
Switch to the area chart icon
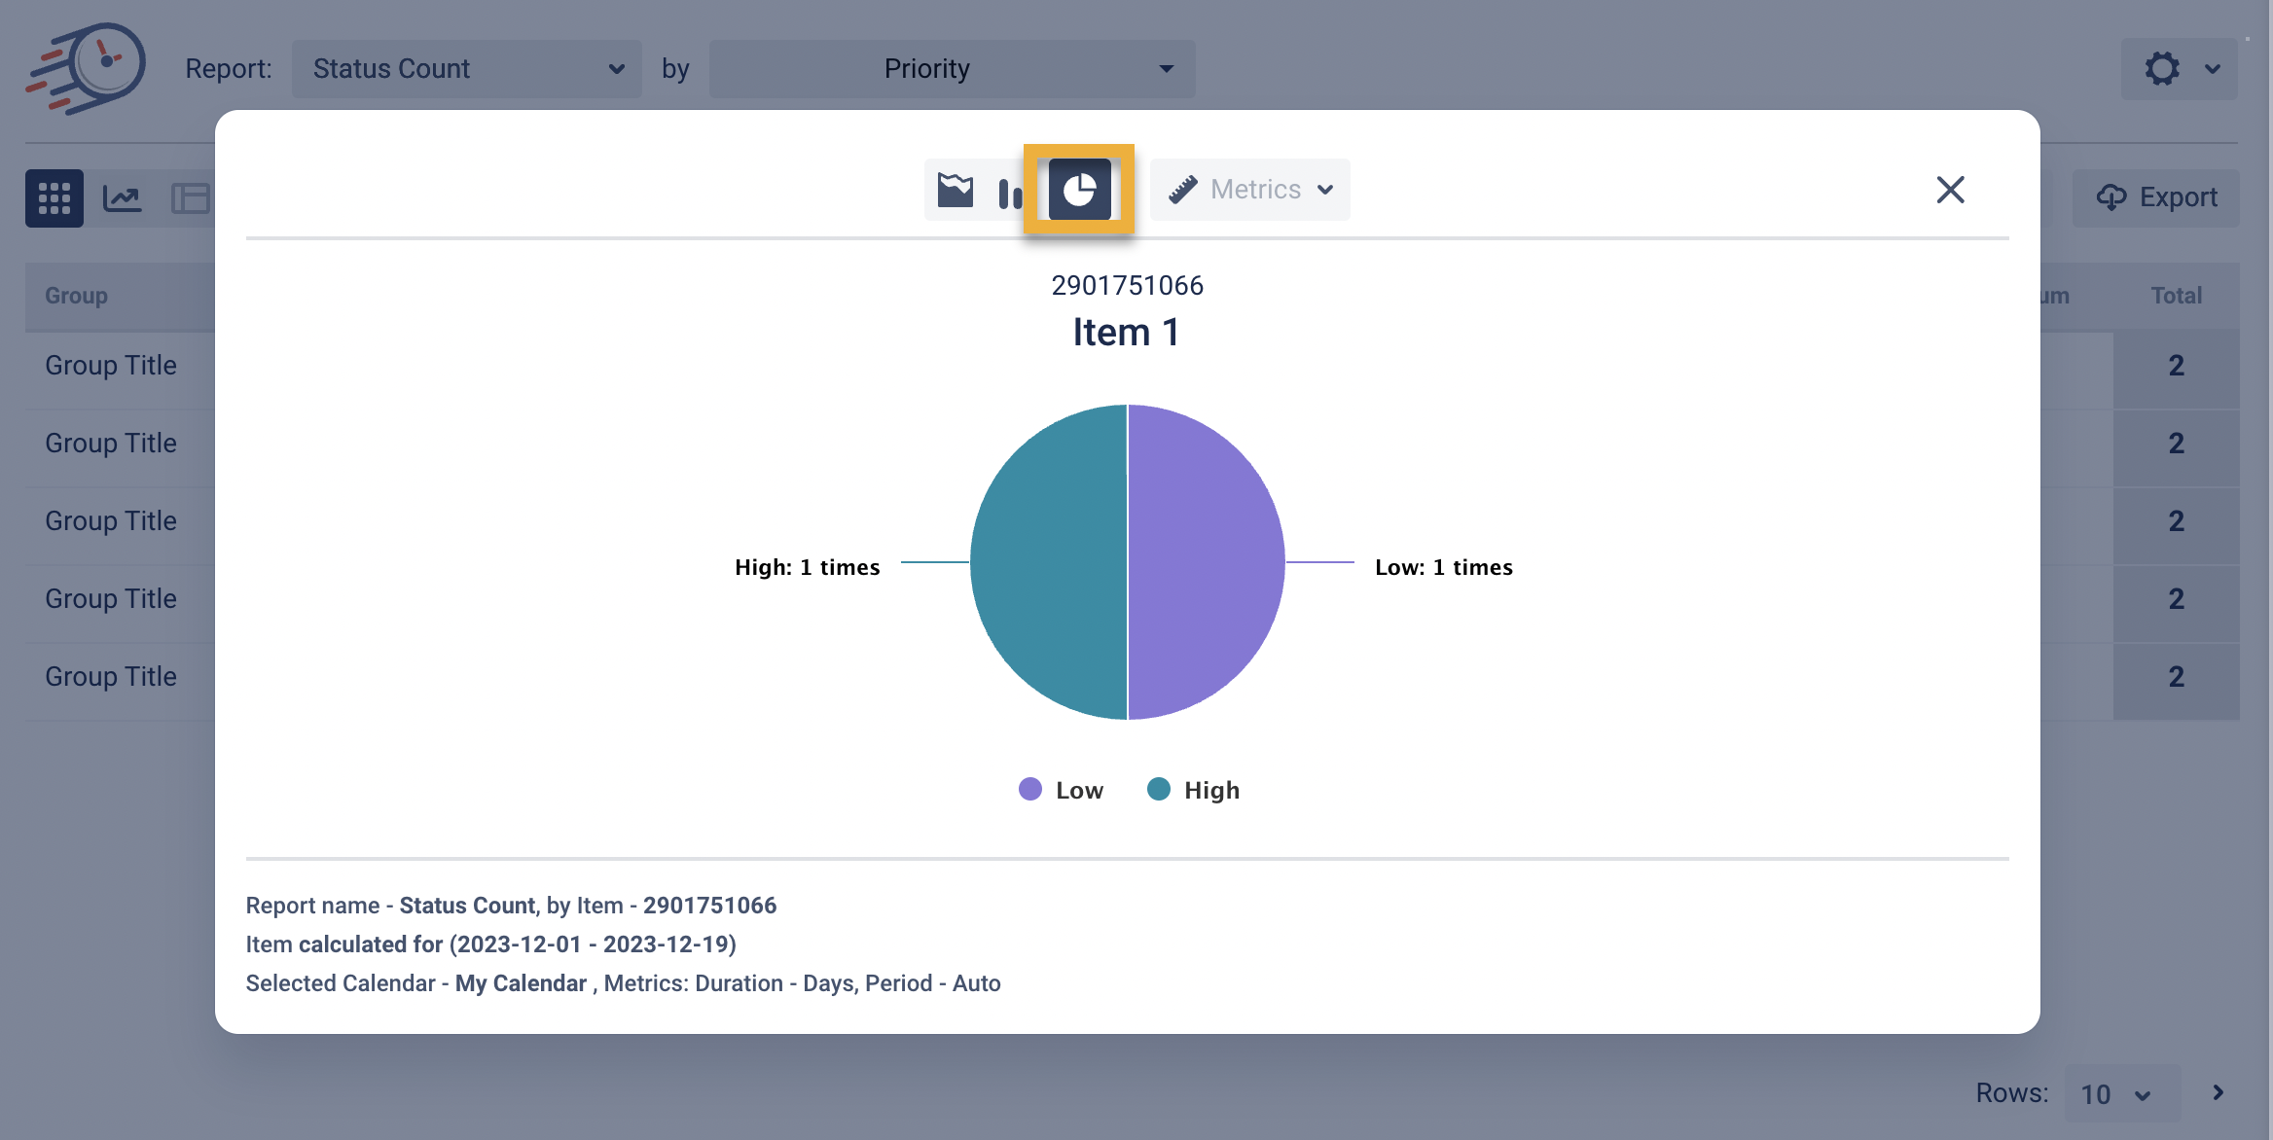click(955, 190)
